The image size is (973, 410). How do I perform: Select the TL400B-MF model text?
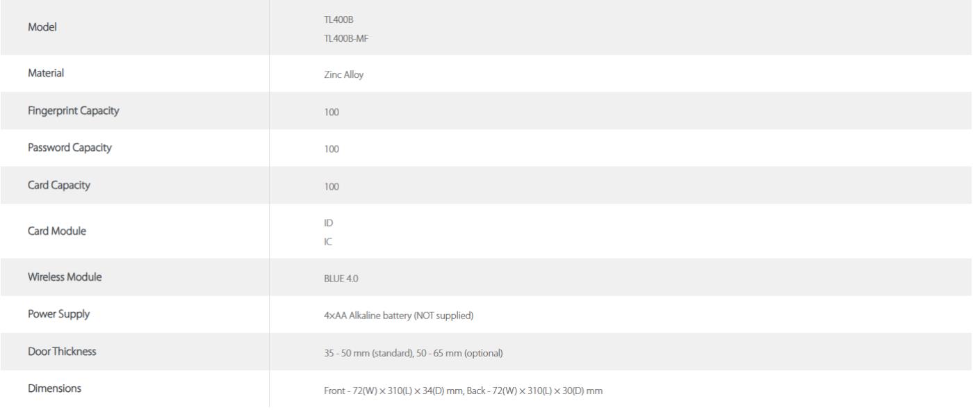[336, 37]
